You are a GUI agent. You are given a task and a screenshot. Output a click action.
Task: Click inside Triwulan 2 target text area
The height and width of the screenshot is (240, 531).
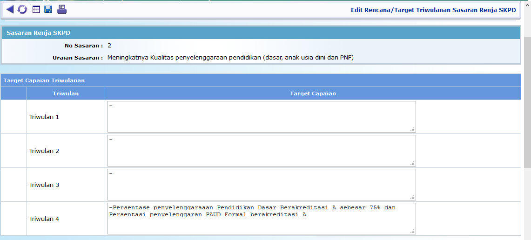(x=261, y=151)
